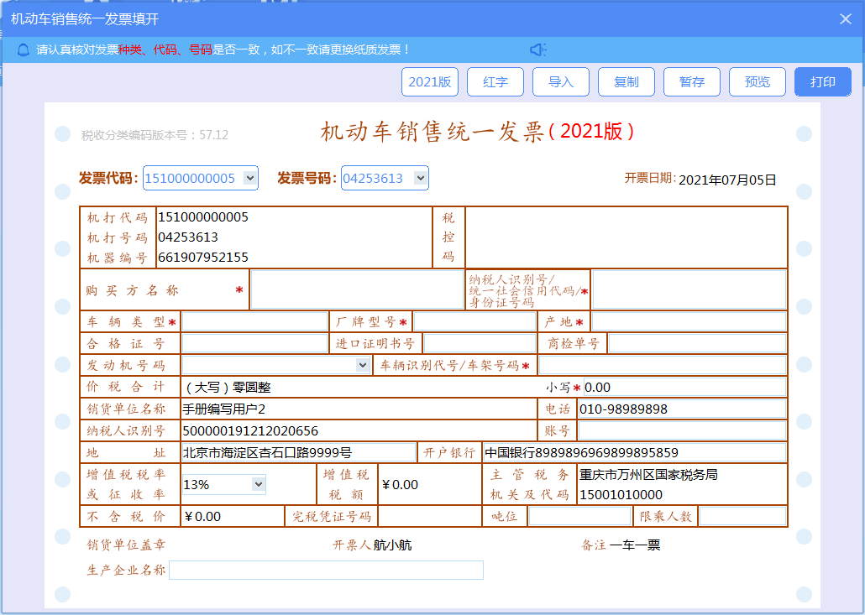This screenshot has height=615, width=865.
Task: Click the 不含税价 value ¥0.00
Action: pos(202,516)
